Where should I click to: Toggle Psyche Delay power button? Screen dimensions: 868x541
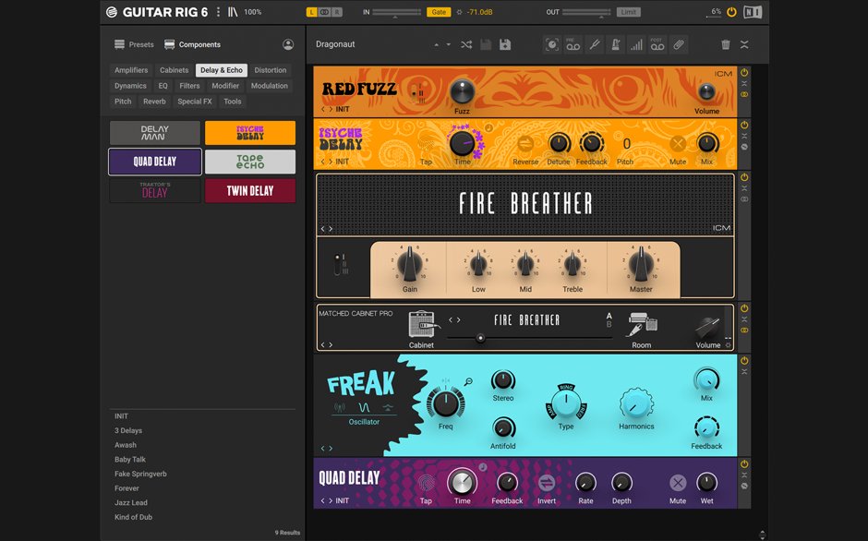click(744, 126)
